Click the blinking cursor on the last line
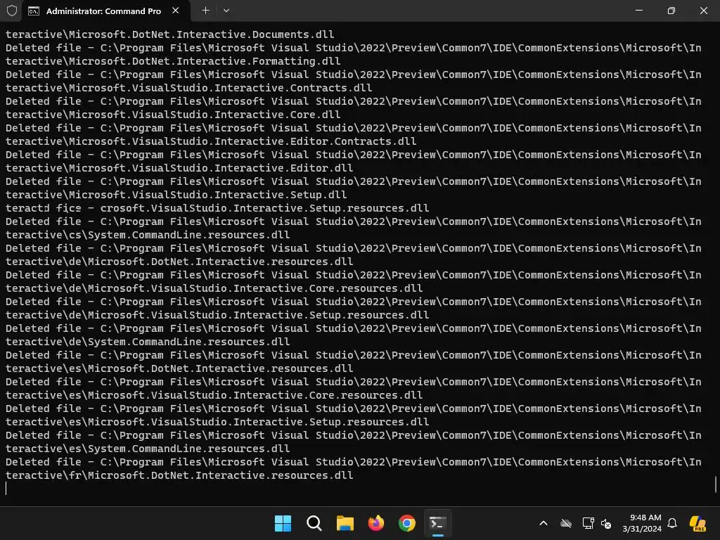 (6, 489)
